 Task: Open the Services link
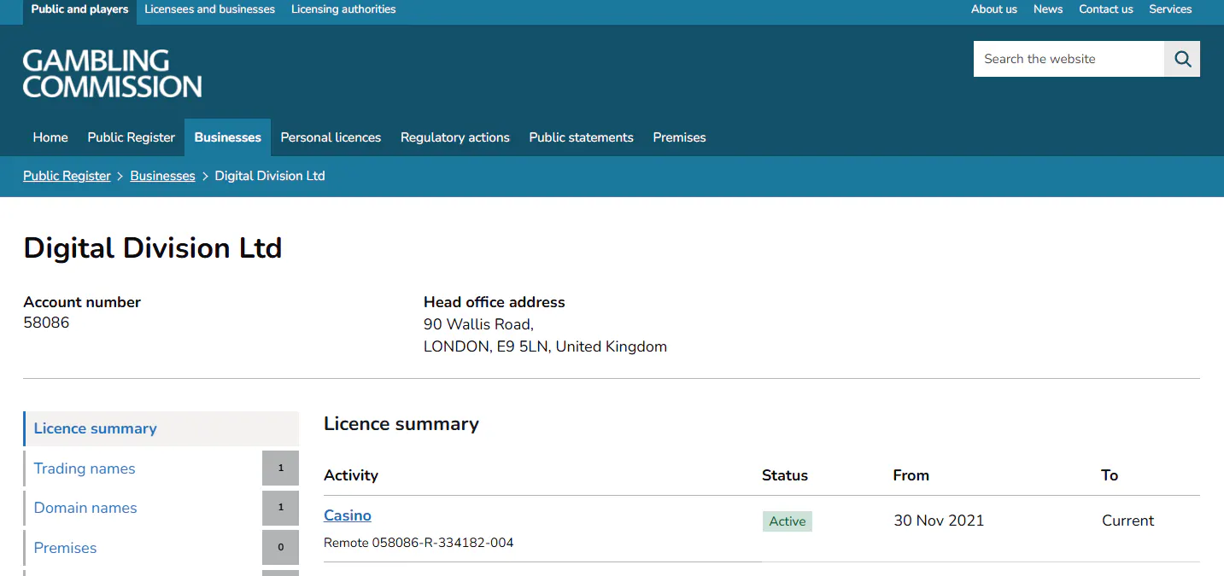[1170, 9]
